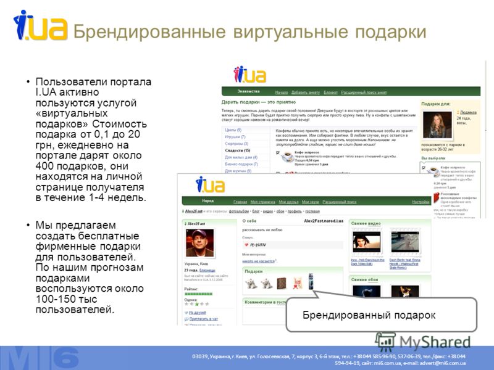Image resolution: width=494 pixels, height=370 pixels.
Task: Open the 'Inna - Hot' video title link
Action: click(x=367, y=261)
